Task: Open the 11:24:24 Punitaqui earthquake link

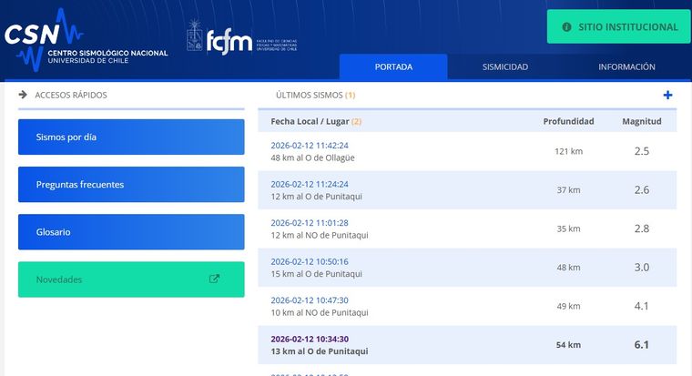Action: coord(310,183)
